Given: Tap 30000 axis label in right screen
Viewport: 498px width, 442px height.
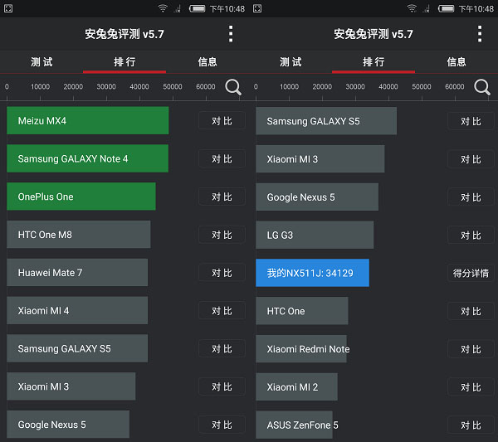Looking at the screenshot, I should click(x=355, y=86).
